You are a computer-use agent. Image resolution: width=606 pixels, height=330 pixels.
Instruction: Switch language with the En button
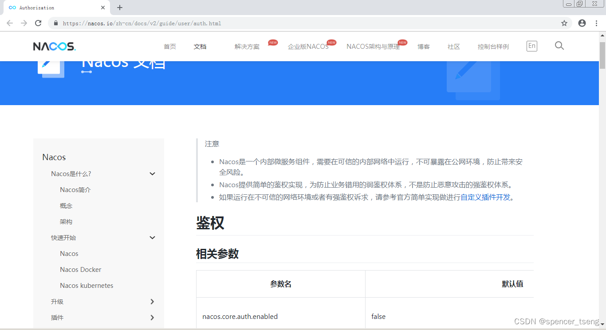tap(532, 46)
